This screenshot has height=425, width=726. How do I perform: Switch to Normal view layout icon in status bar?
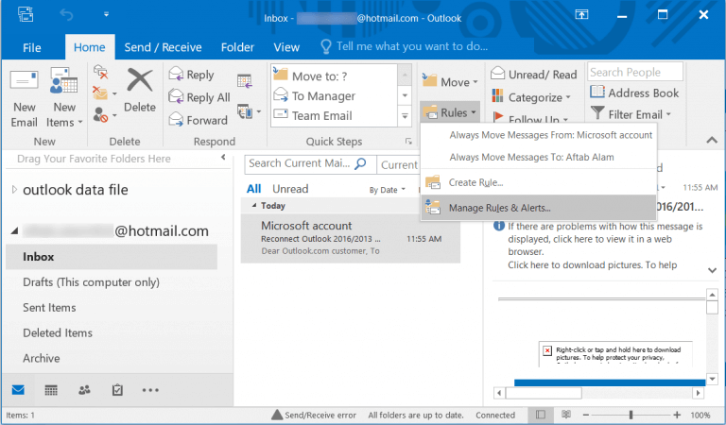(x=540, y=415)
